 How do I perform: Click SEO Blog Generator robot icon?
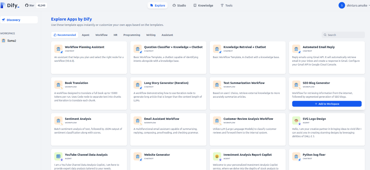coord(296,85)
